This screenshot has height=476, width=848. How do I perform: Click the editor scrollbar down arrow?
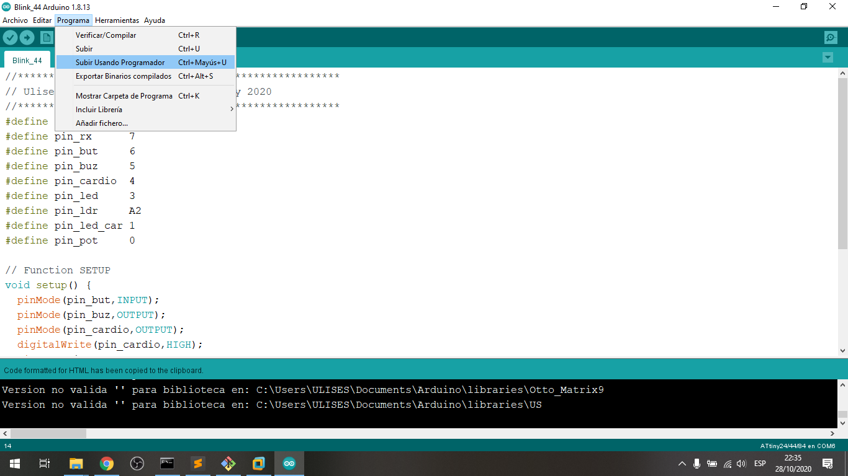click(x=842, y=351)
